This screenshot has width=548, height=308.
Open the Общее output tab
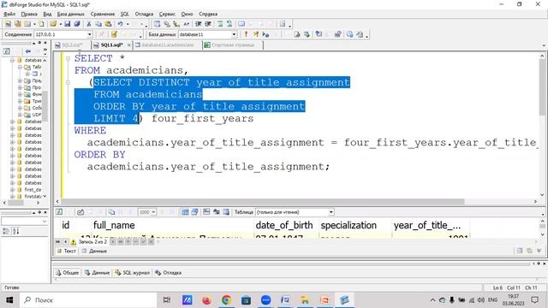pos(68,272)
